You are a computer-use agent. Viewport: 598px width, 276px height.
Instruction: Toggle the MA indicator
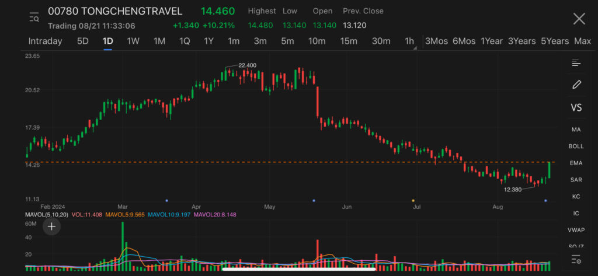tap(576, 130)
